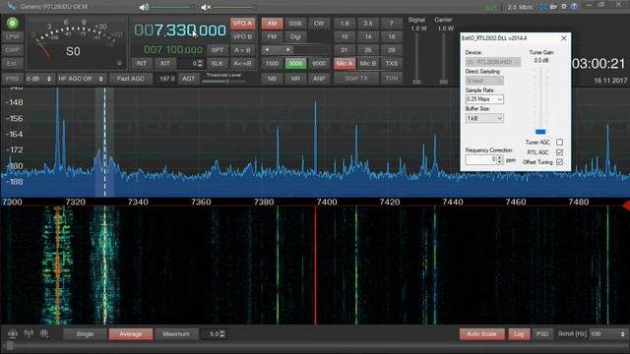This screenshot has width=630, height=354.
Task: Click the cube icon in bottom-left toolbar
Action: point(44,333)
